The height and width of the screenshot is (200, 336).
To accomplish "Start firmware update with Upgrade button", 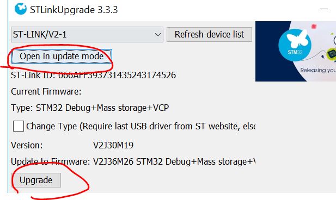I will [x=36, y=180].
